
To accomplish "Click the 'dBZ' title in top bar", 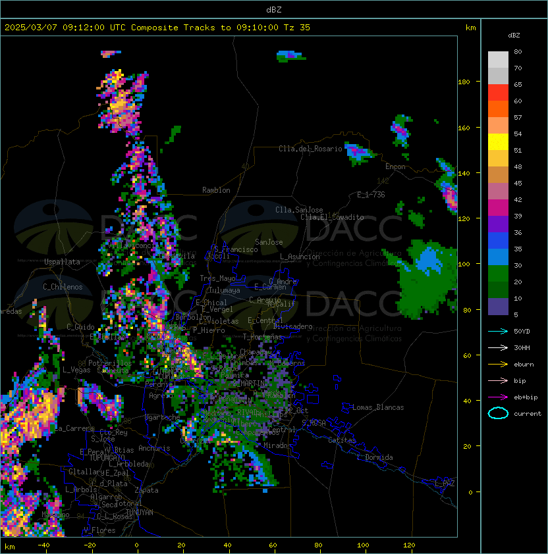I will (274, 9).
